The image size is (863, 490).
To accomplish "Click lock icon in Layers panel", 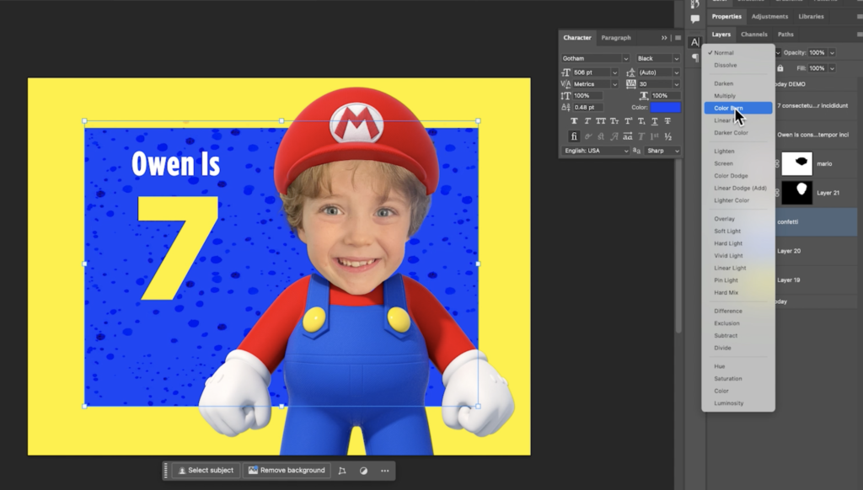I will [x=780, y=68].
